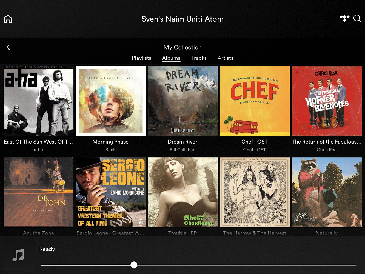This screenshot has height=274, width=365.
Task: Switch to the Playlists tab
Action: (x=141, y=58)
